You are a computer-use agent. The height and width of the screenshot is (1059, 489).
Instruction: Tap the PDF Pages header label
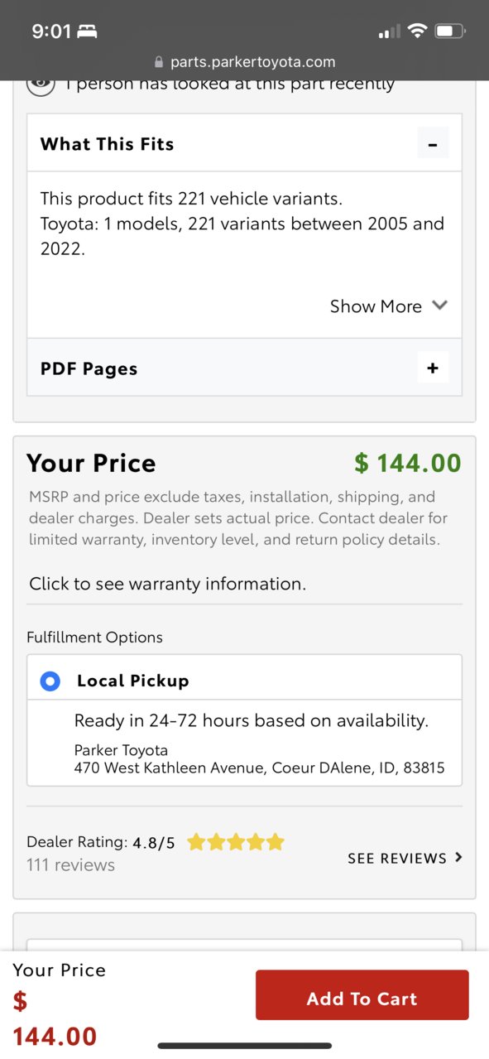pyautogui.click(x=89, y=368)
